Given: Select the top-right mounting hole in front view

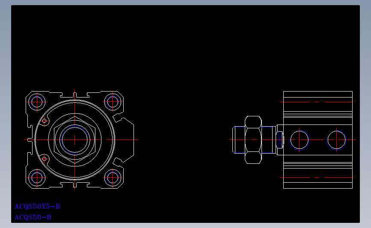Looking at the screenshot, I should pyautogui.click(x=113, y=102).
